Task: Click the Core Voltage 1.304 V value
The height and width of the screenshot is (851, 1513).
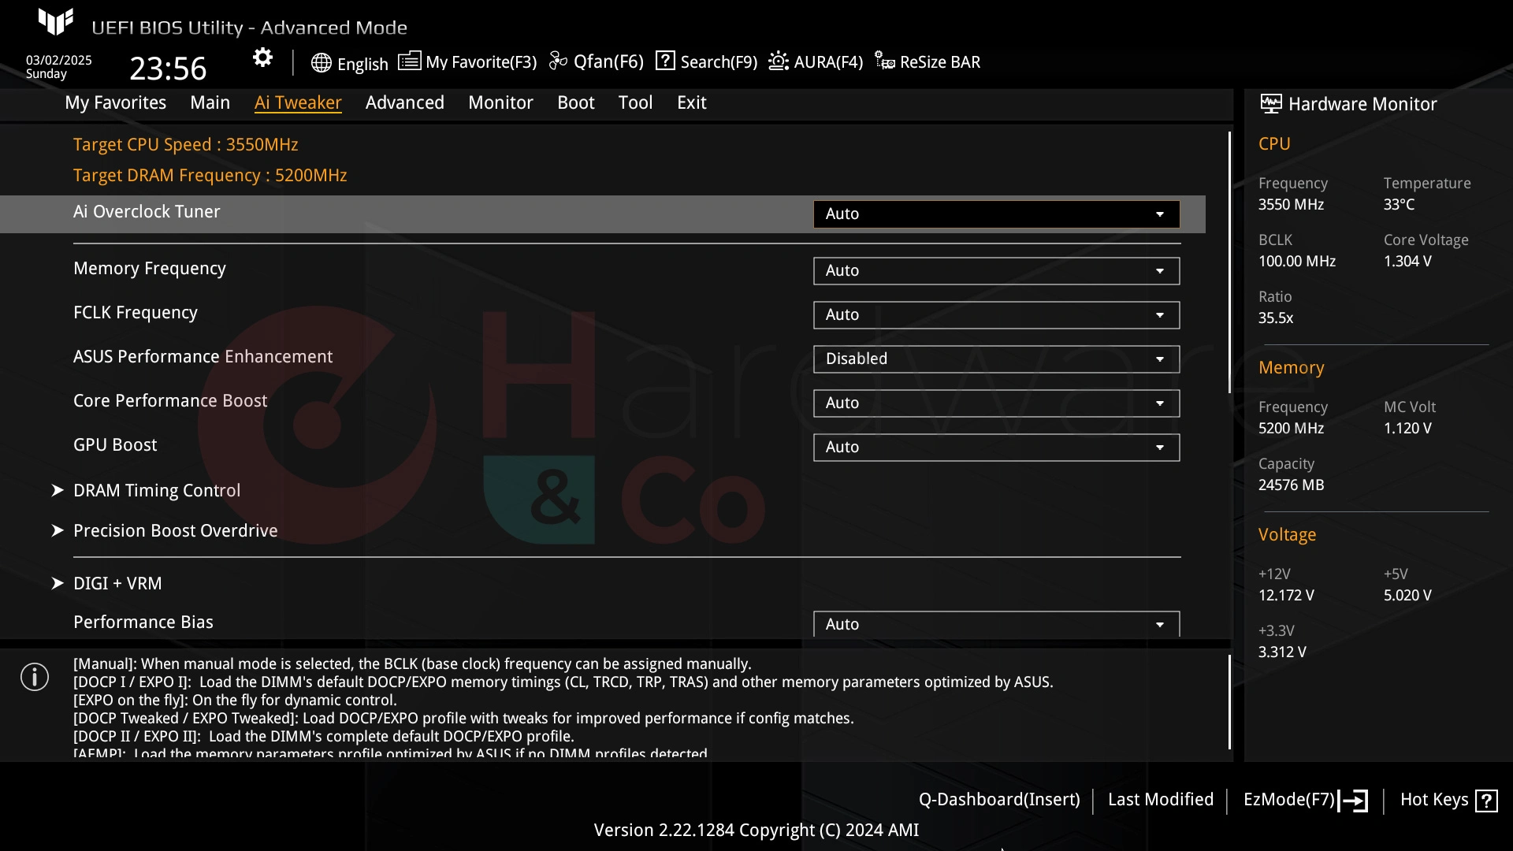Action: (x=1407, y=262)
